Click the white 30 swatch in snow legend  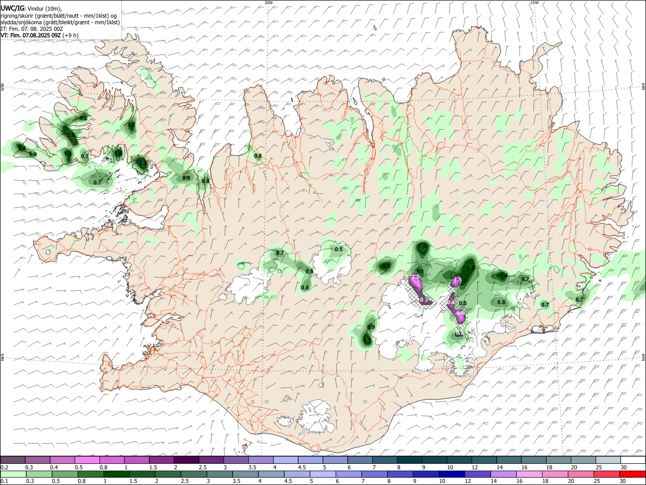pyautogui.click(x=633, y=460)
